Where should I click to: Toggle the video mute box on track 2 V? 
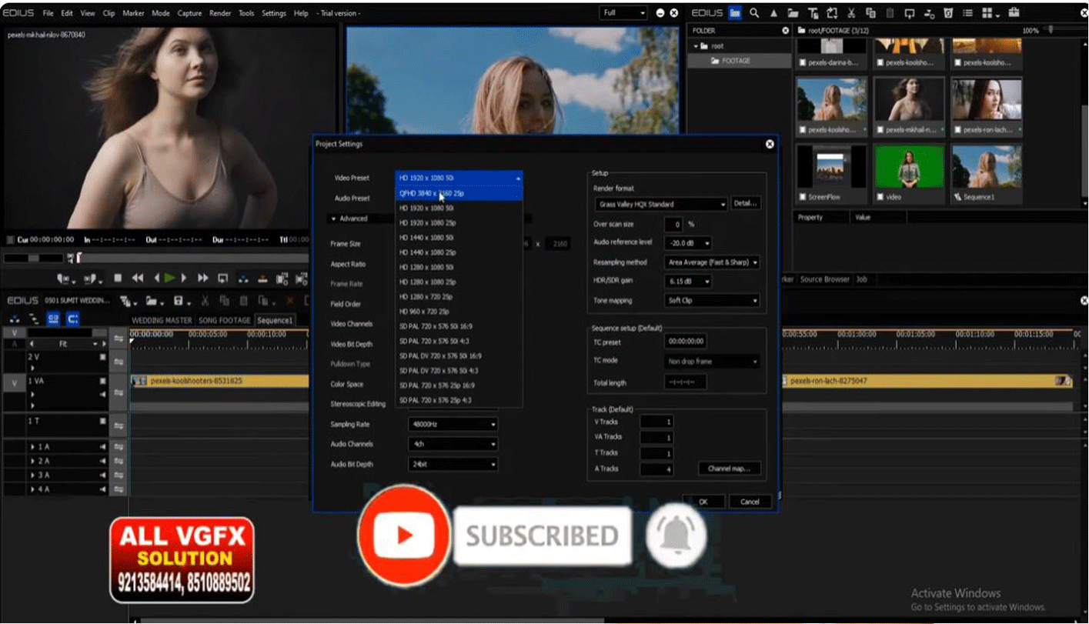(102, 358)
